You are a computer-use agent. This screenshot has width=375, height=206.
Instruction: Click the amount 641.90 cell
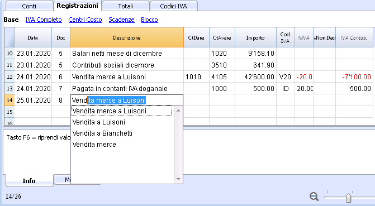tap(255, 65)
